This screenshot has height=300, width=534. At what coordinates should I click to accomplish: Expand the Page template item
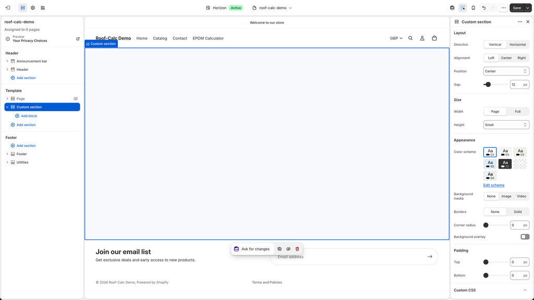7,98
